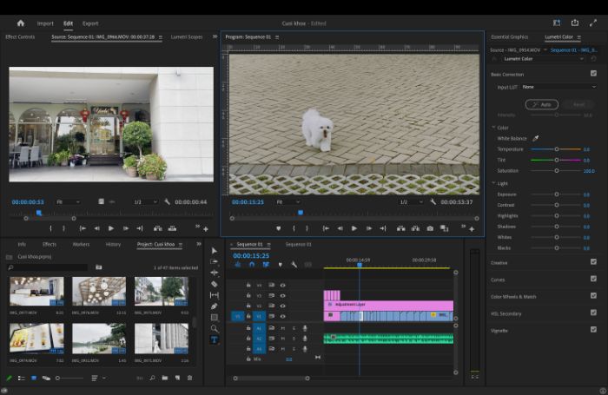The width and height of the screenshot is (608, 395).
Task: Select the Track Select Forward tool
Action: 214,261
